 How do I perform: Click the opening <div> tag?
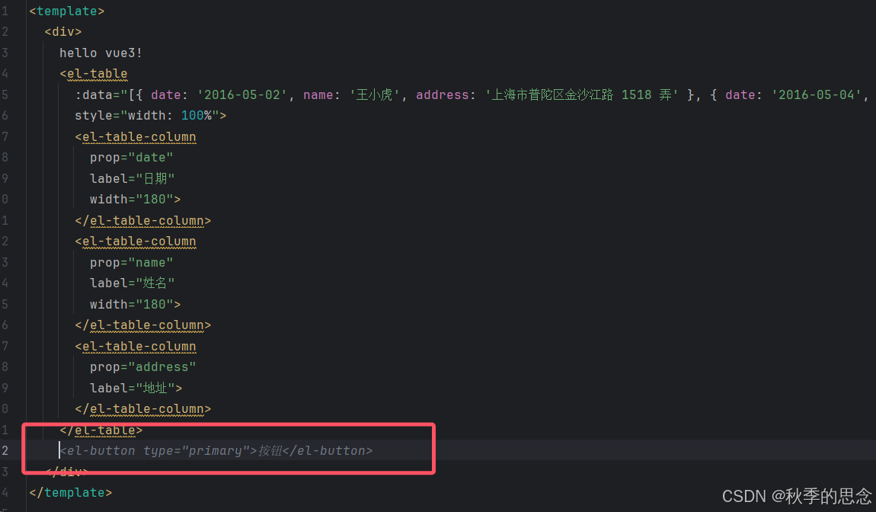point(62,32)
